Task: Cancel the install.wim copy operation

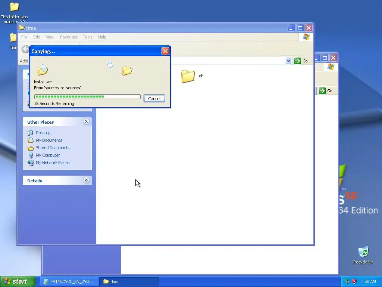Action: tap(154, 99)
